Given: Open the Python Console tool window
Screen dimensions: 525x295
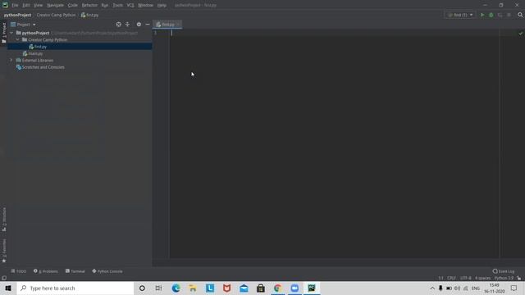Looking at the screenshot, I should coord(107,271).
